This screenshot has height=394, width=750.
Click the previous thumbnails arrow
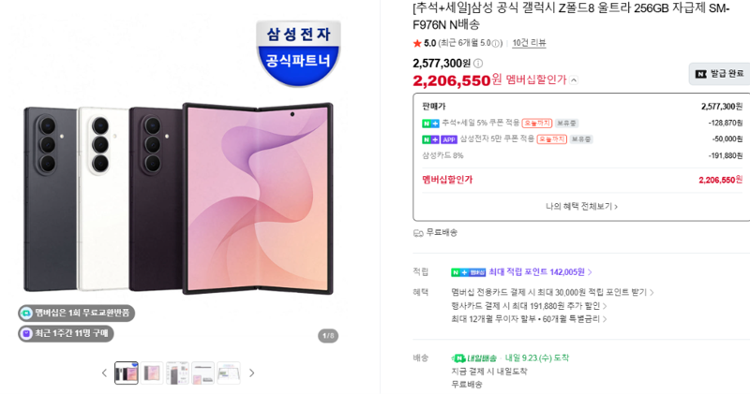pos(104,373)
